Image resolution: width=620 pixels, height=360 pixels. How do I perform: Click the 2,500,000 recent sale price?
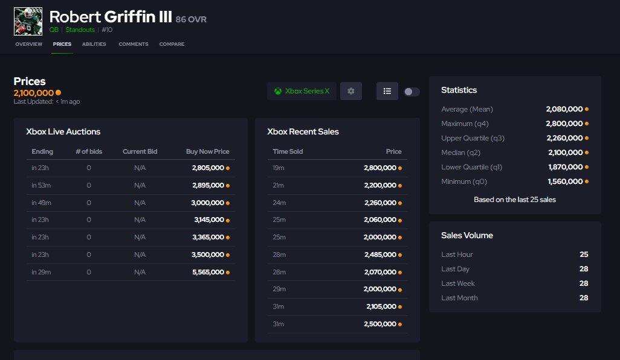coord(380,324)
